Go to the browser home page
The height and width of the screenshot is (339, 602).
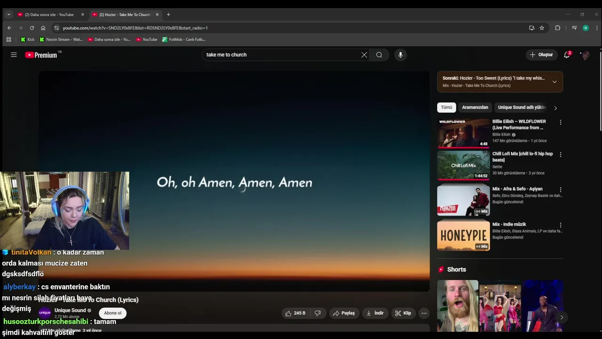[x=43, y=28]
